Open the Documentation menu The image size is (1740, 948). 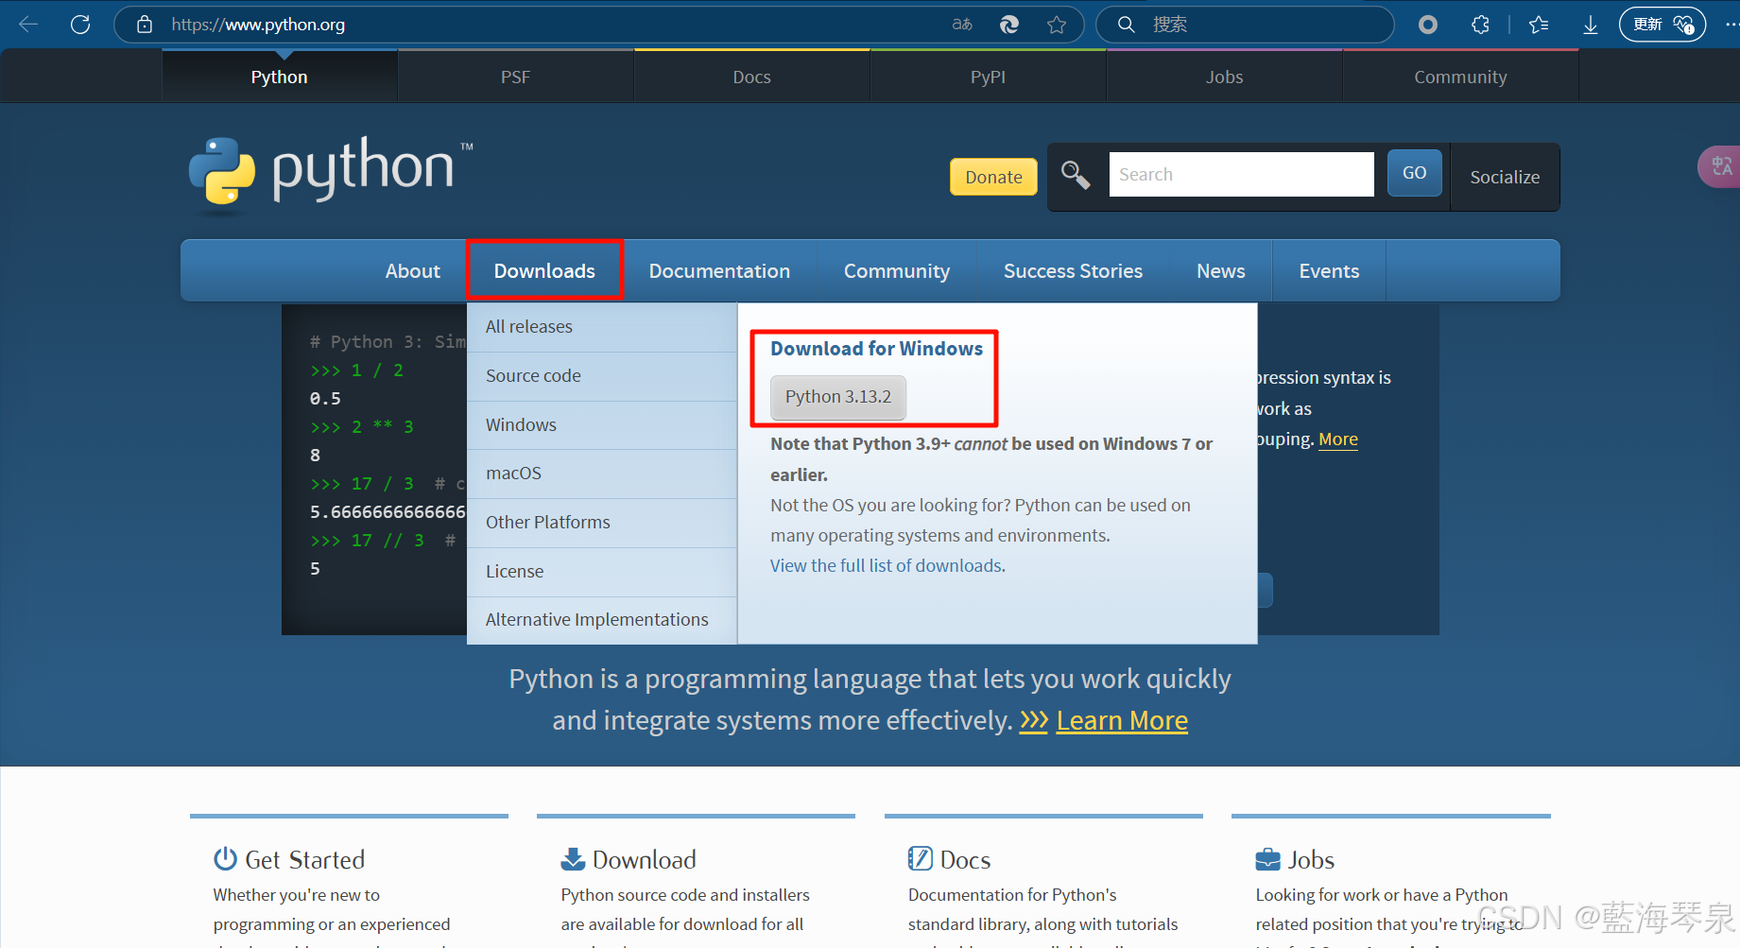pyautogui.click(x=719, y=271)
